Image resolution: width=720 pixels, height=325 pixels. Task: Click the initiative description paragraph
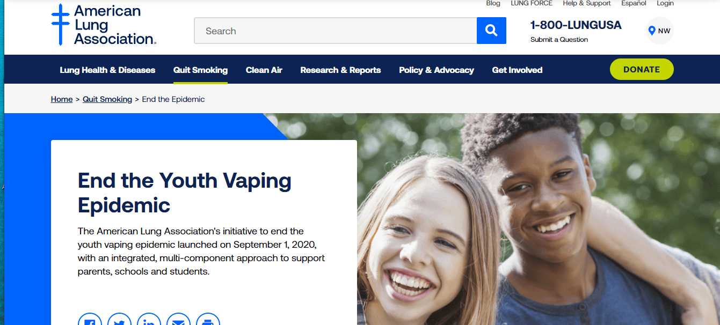tap(201, 251)
